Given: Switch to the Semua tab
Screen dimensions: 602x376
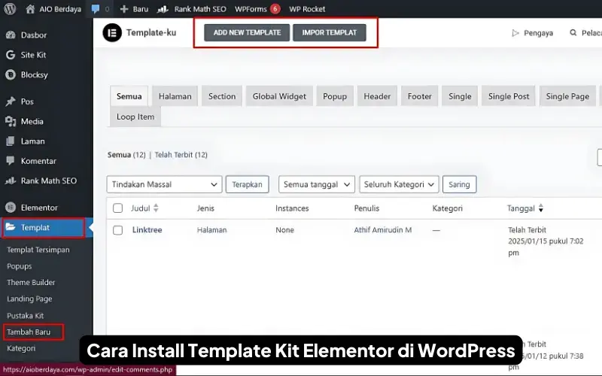Looking at the screenshot, I should click(129, 96).
